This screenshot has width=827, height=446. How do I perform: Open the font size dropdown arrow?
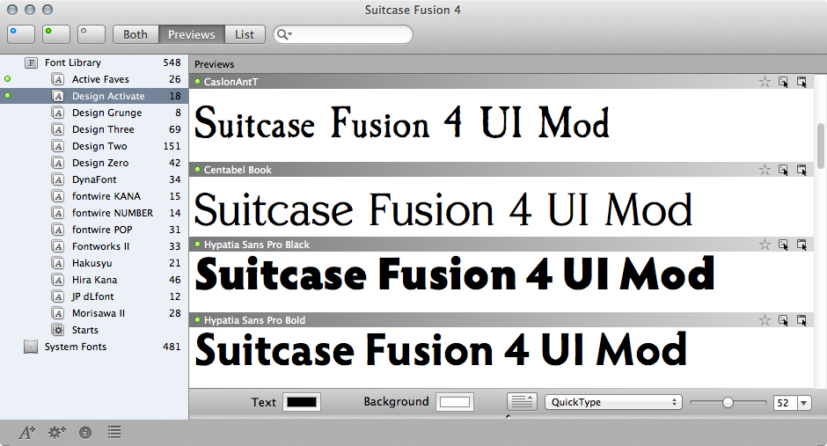click(804, 403)
